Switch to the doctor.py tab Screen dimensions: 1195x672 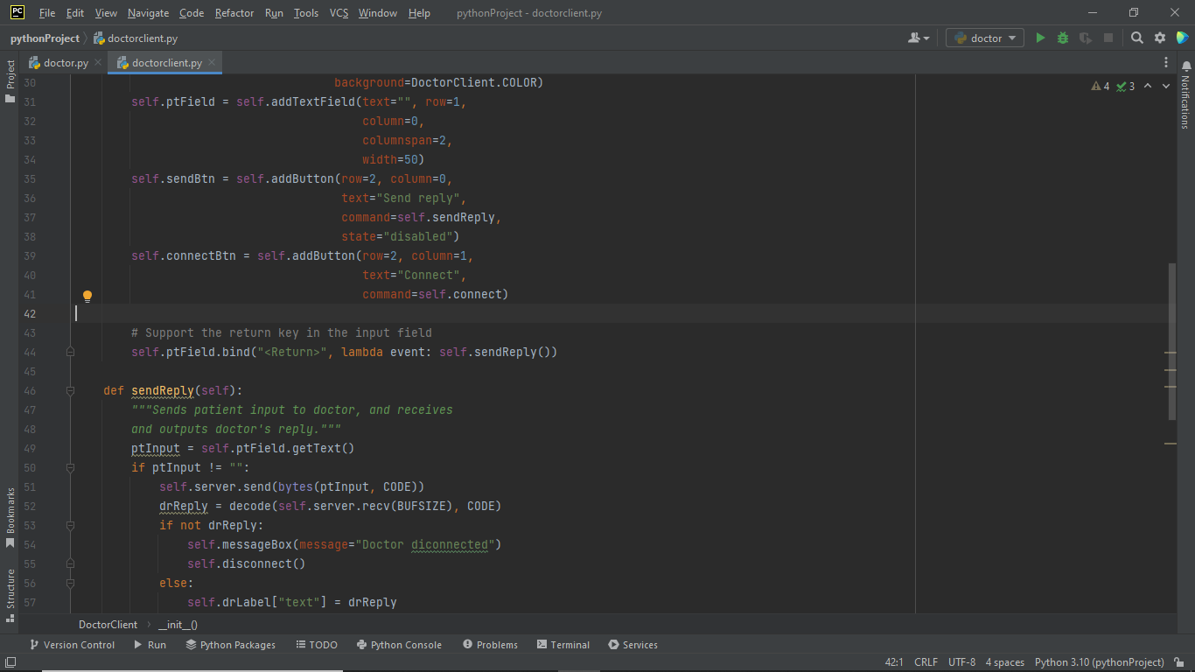pos(66,63)
